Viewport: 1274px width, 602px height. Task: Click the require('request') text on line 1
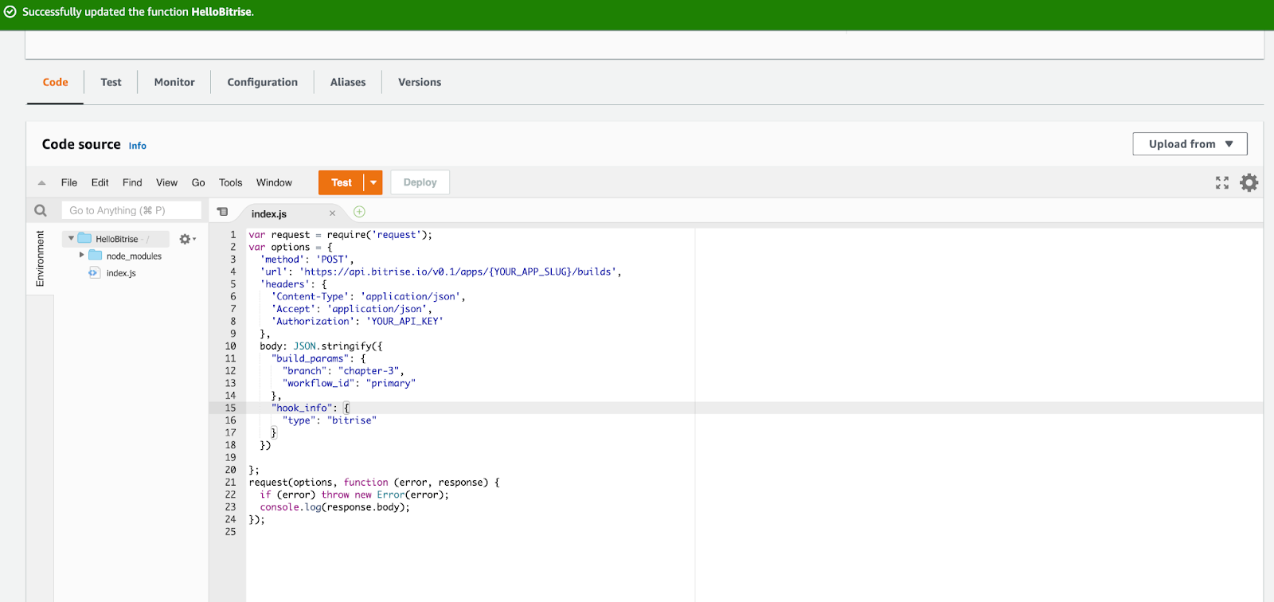click(x=376, y=235)
